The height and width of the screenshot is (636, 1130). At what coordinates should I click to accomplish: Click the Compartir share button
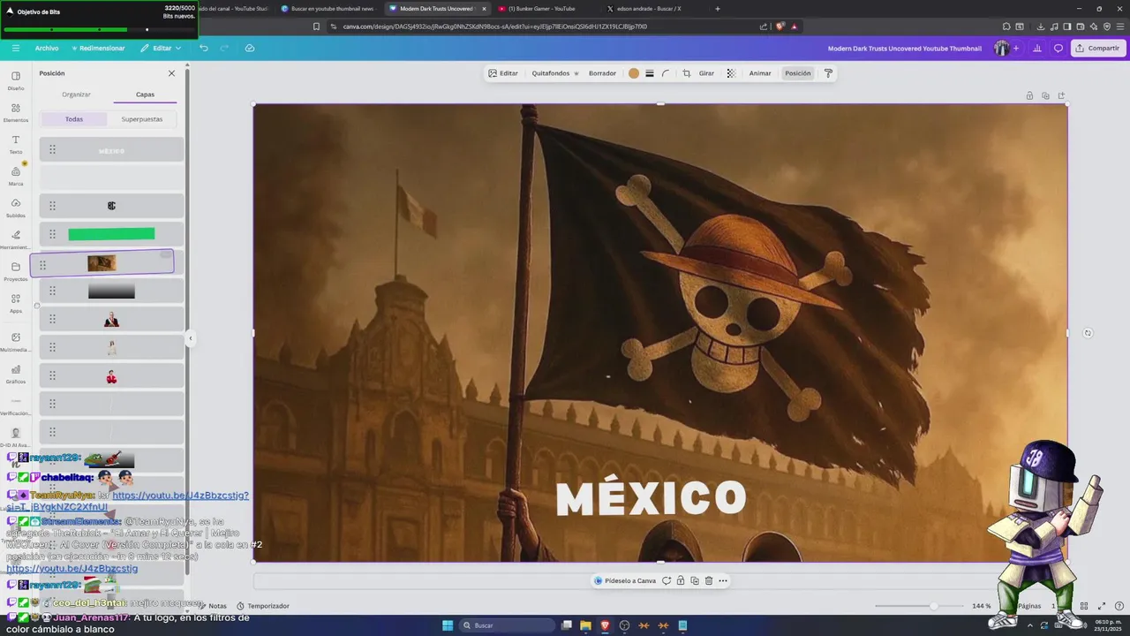(x=1098, y=48)
